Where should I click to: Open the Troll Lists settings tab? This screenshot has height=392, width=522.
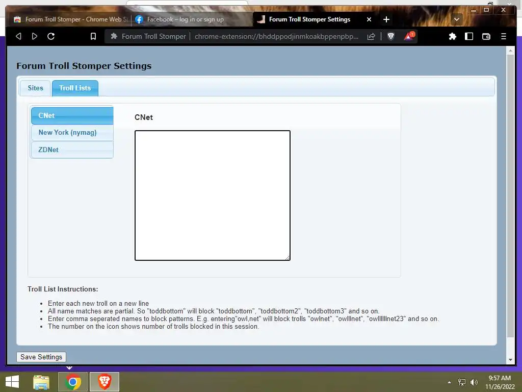point(75,88)
